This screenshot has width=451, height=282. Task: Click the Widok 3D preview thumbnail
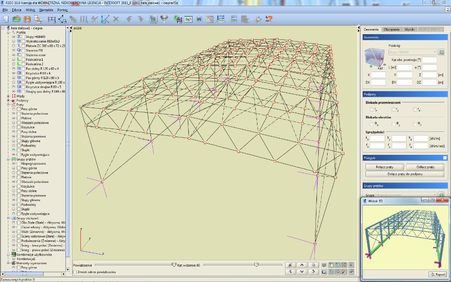click(405, 237)
